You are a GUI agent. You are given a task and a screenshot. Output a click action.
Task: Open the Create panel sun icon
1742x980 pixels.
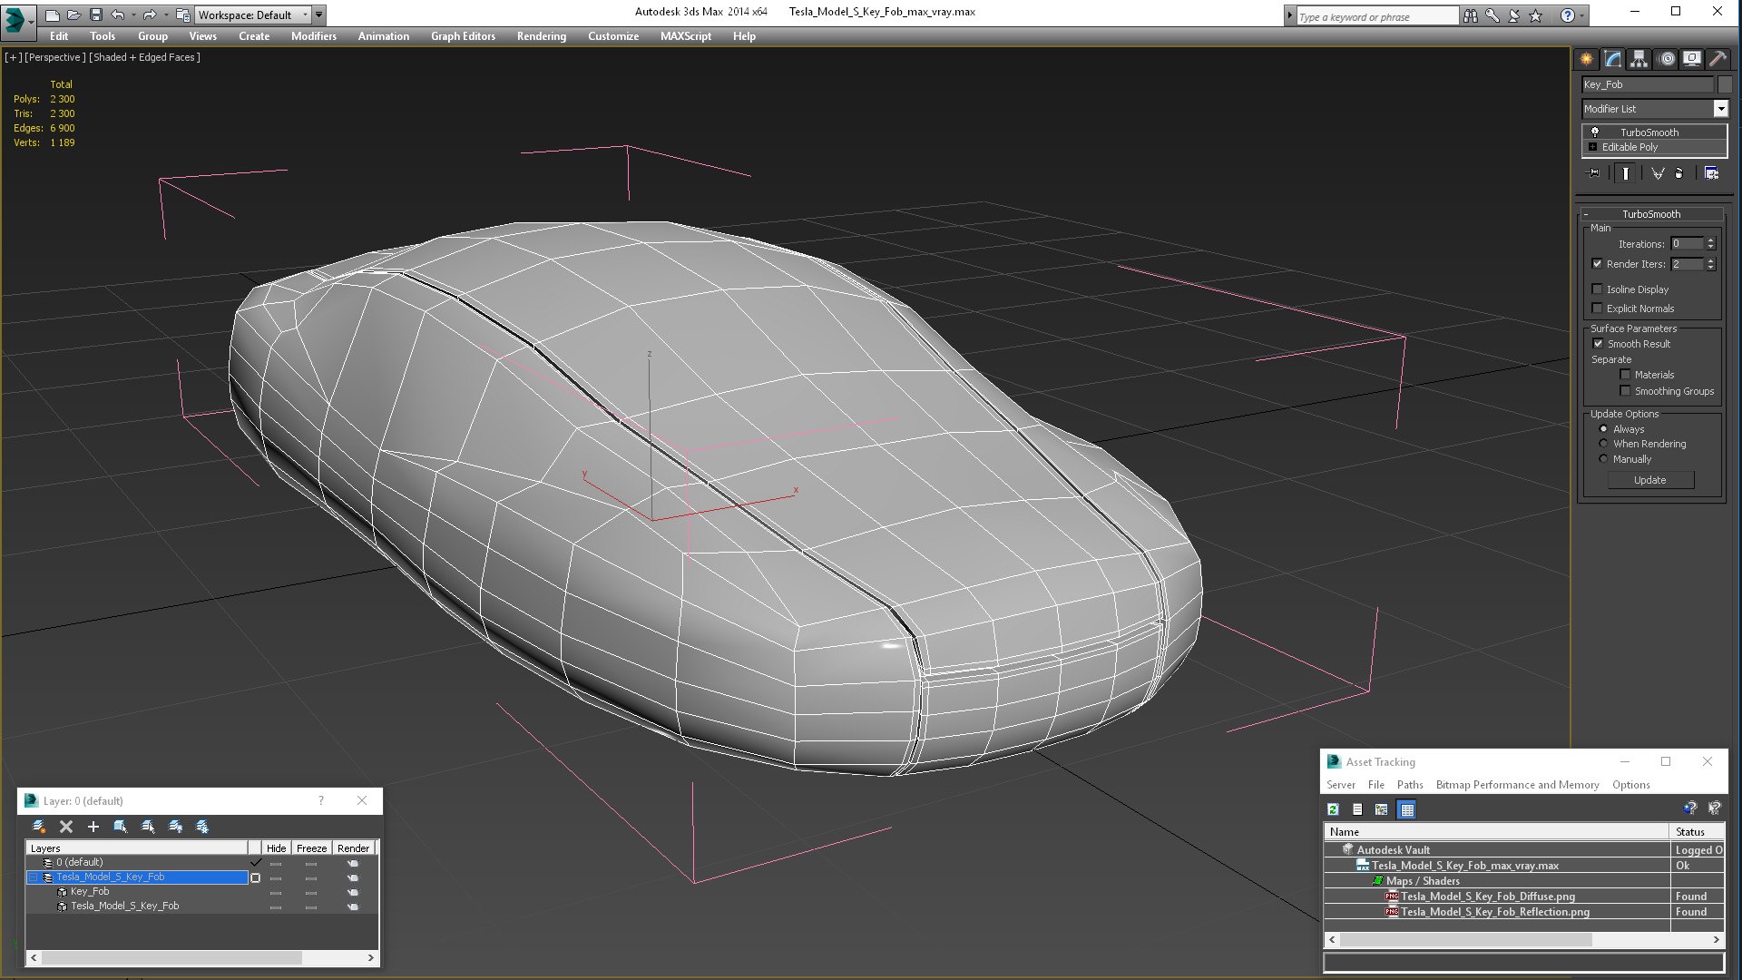[x=1586, y=59]
